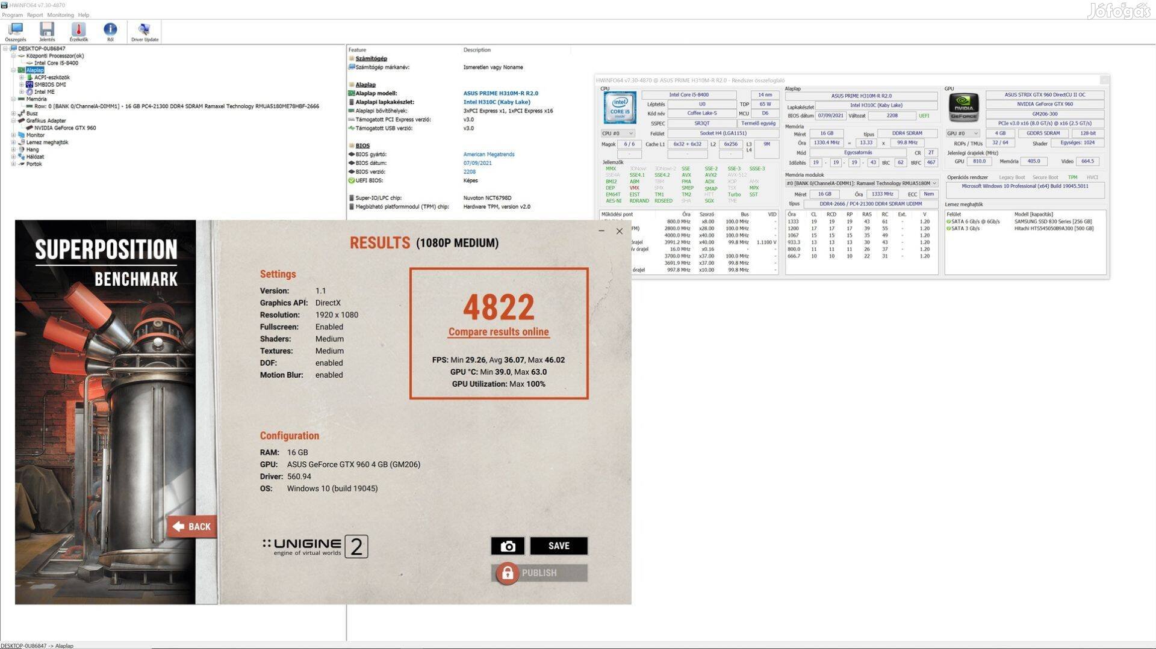Screen dimensions: 1156x649
Task: Click the Intel ME node icon
Action: (30, 92)
